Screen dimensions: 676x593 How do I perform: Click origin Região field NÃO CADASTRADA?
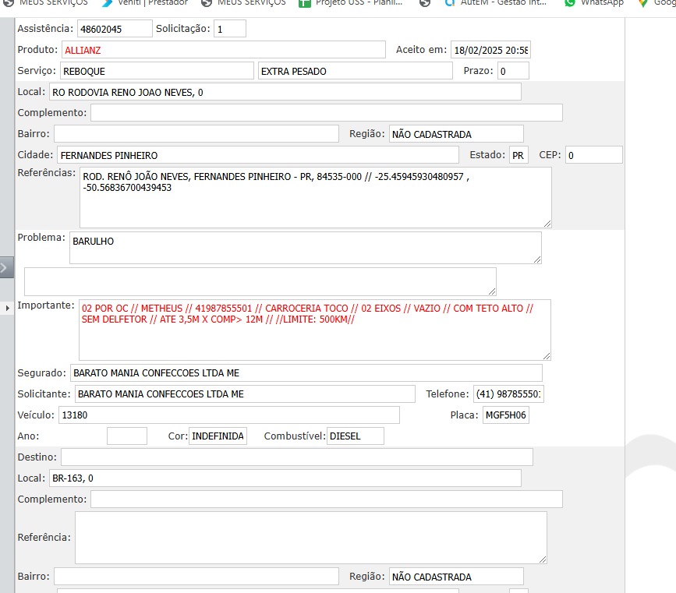[x=456, y=134]
